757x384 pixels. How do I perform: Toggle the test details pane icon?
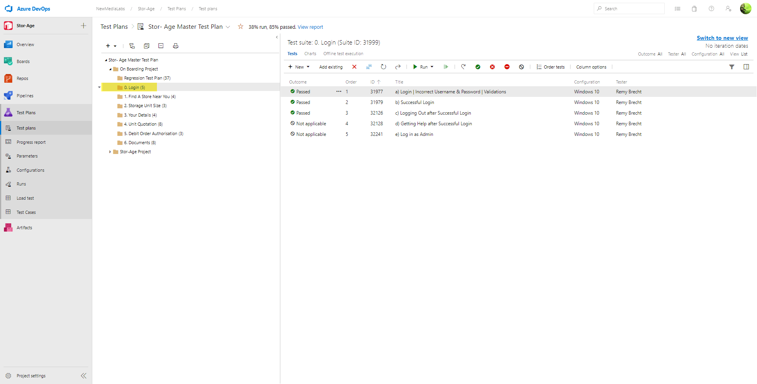pyautogui.click(x=746, y=67)
